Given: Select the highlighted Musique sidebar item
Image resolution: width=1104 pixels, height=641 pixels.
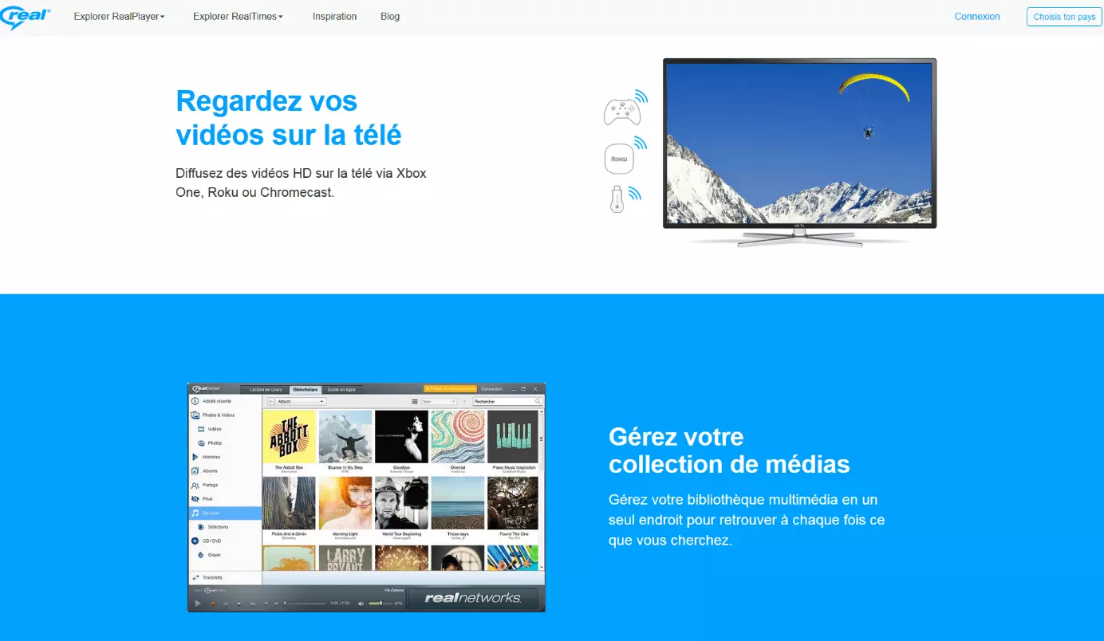Looking at the screenshot, I should [x=224, y=513].
